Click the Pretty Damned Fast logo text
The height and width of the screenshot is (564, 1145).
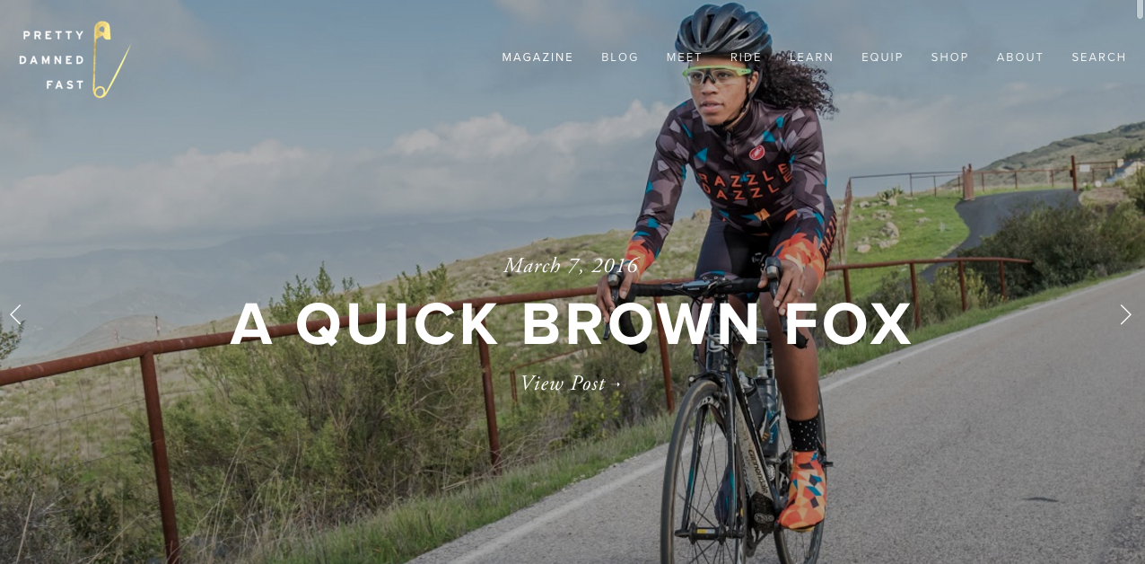pyautogui.click(x=53, y=60)
